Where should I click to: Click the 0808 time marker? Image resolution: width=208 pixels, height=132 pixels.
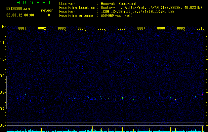[161, 28]
